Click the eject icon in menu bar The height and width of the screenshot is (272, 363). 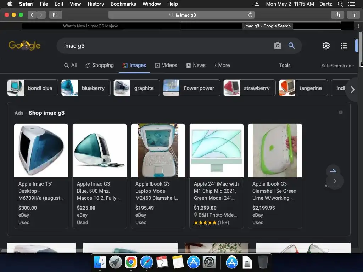(x=257, y=4)
